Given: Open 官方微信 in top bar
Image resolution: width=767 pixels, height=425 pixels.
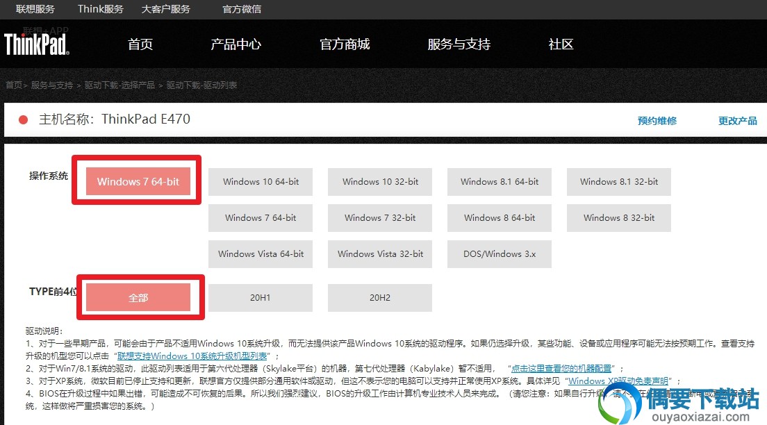Looking at the screenshot, I should tap(242, 9).
